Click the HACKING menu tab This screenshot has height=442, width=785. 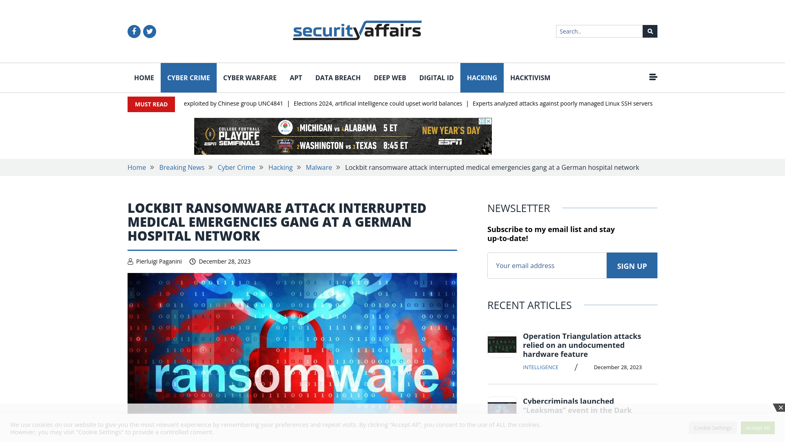coord(482,78)
